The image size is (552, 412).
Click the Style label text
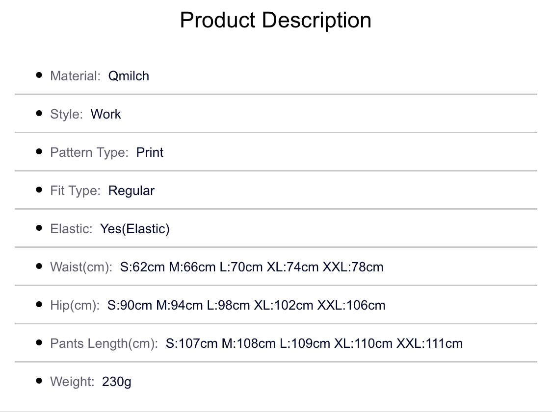tap(66, 114)
